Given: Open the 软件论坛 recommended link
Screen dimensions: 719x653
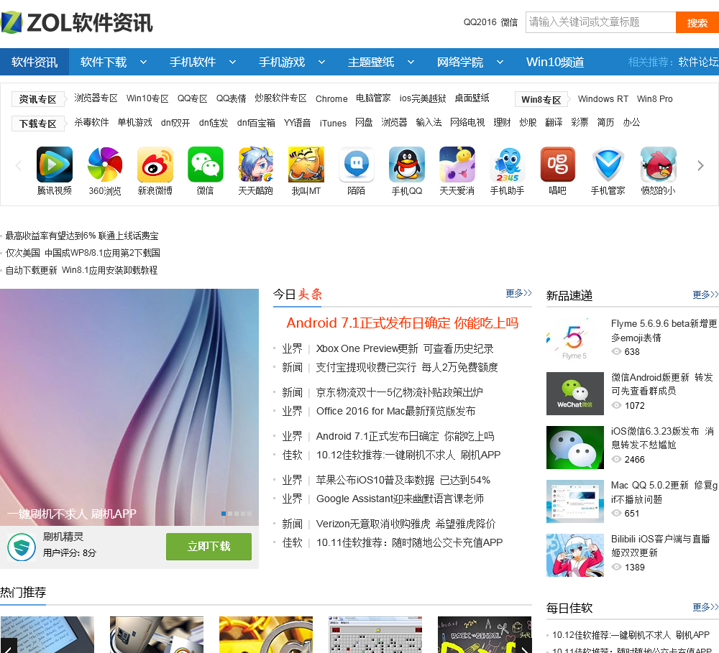Looking at the screenshot, I should tap(698, 62).
